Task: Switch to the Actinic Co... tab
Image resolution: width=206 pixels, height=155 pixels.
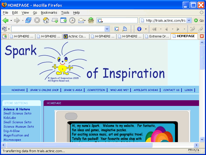Action: tap(76, 36)
